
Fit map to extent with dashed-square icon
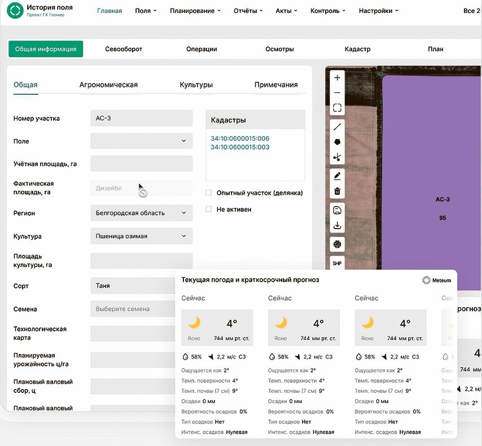point(337,108)
